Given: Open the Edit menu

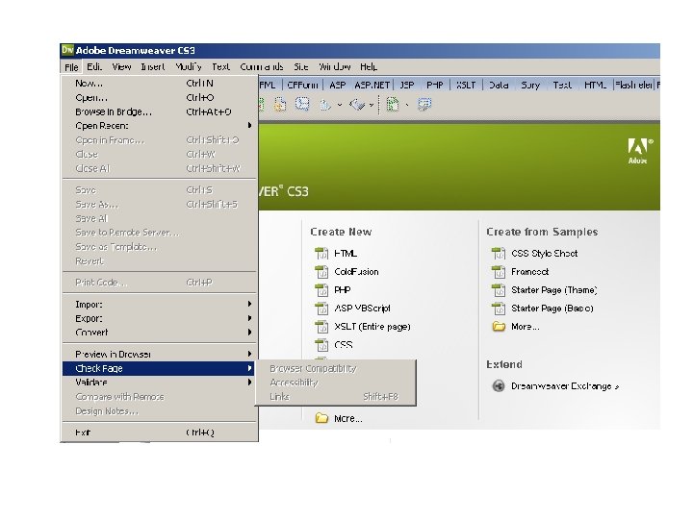Looking at the screenshot, I should 94,66.
